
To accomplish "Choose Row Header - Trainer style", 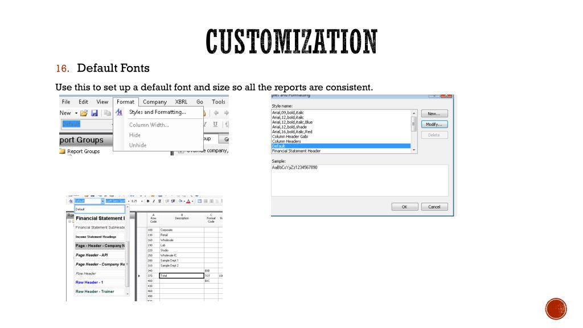I will tap(100, 292).
